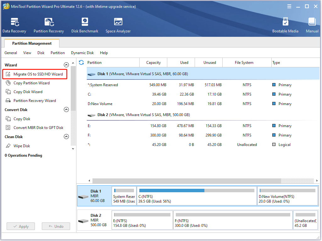Open the hamburger menu in the title bar
Screen dimensions: 322x241
(x=289, y=6)
